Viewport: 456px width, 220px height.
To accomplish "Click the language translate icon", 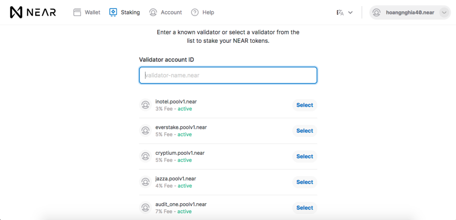I will [340, 12].
